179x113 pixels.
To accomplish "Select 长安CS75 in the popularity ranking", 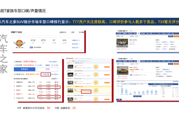I will pyautogui.click(x=20, y=98).
